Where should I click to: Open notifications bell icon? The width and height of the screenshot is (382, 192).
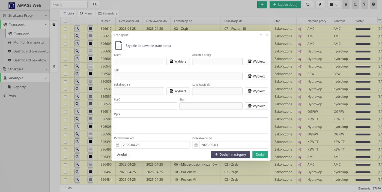click(x=355, y=5)
